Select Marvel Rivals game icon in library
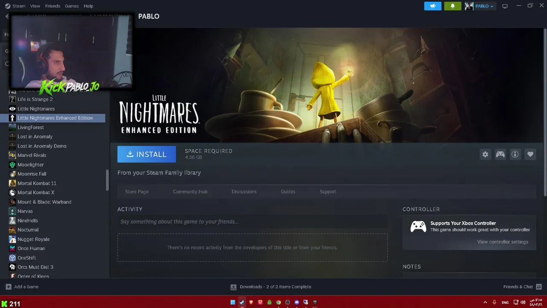This screenshot has height=308, width=547. (12, 155)
